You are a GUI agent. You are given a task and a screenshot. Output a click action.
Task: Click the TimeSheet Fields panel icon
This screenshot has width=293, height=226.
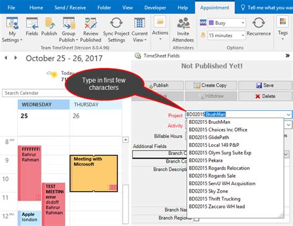[x=138, y=56]
